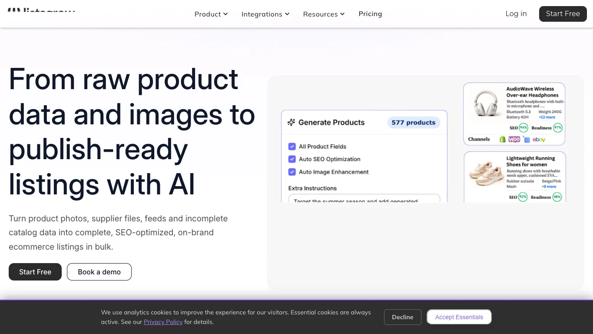Uncheck Auto SEO Optimization
The image size is (593, 334).
292,159
